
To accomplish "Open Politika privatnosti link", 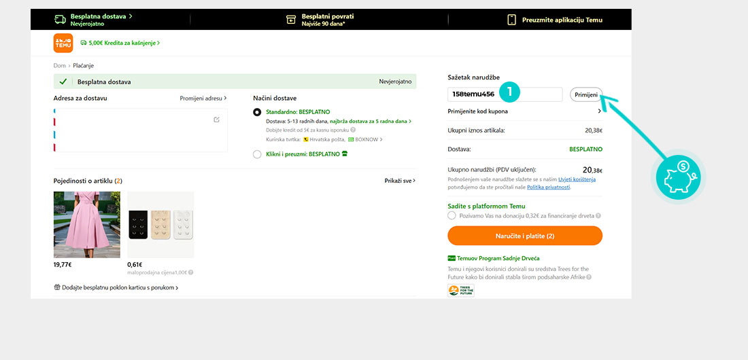I will pyautogui.click(x=548, y=187).
